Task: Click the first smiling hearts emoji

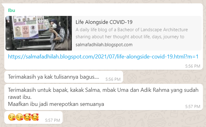Action: tap(27, 117)
